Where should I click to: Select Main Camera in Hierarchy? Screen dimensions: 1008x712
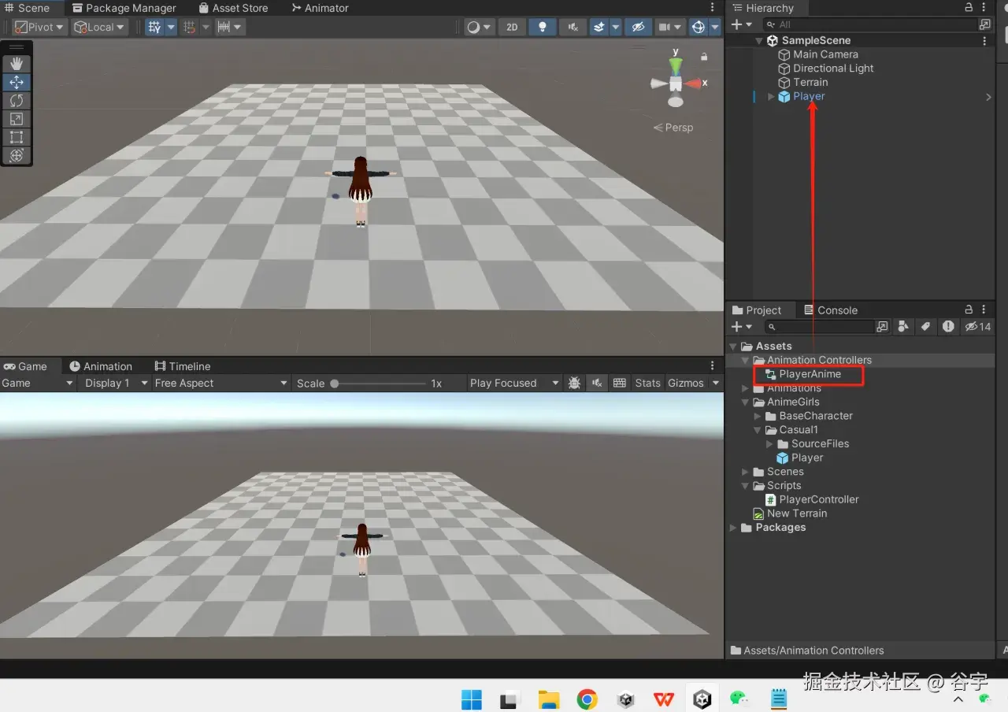(825, 54)
